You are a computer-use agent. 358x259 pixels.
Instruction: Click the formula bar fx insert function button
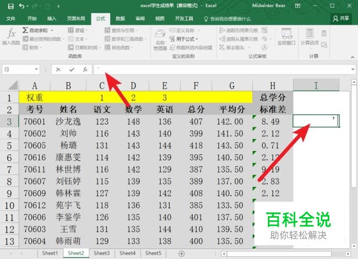click(85, 69)
